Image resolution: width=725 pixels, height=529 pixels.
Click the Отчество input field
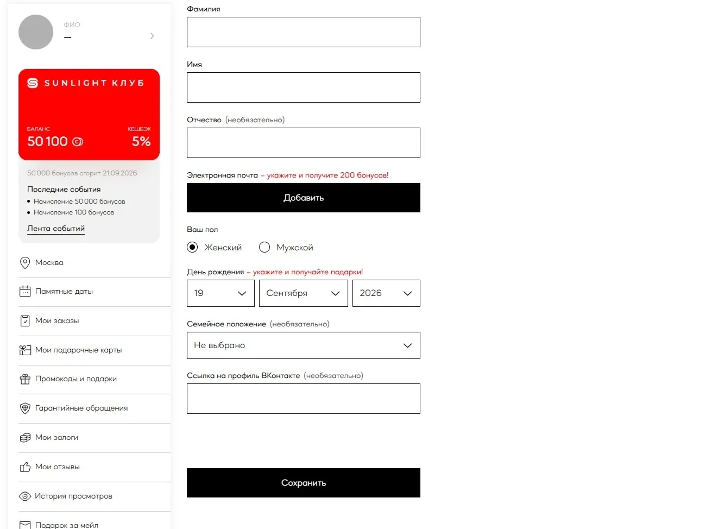click(x=304, y=143)
